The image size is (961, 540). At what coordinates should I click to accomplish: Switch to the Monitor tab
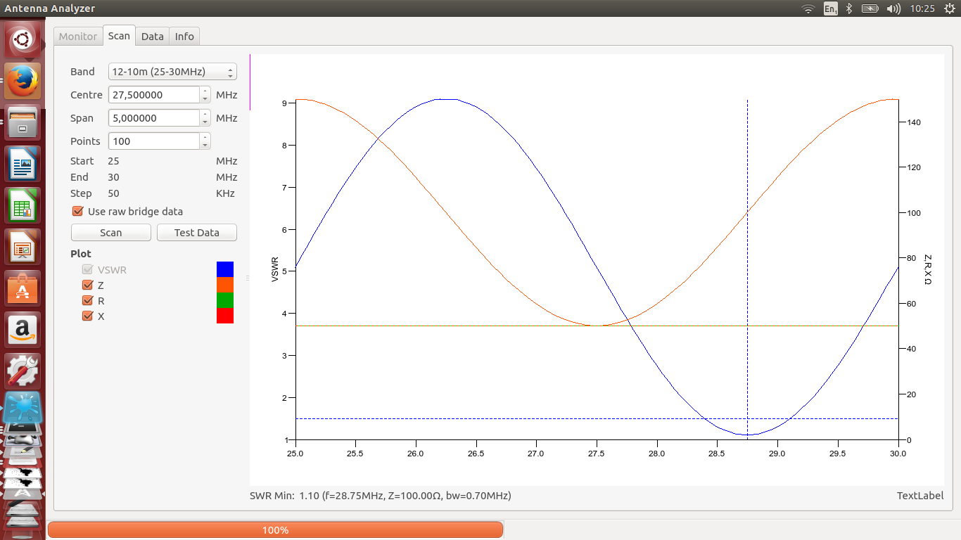click(x=78, y=37)
